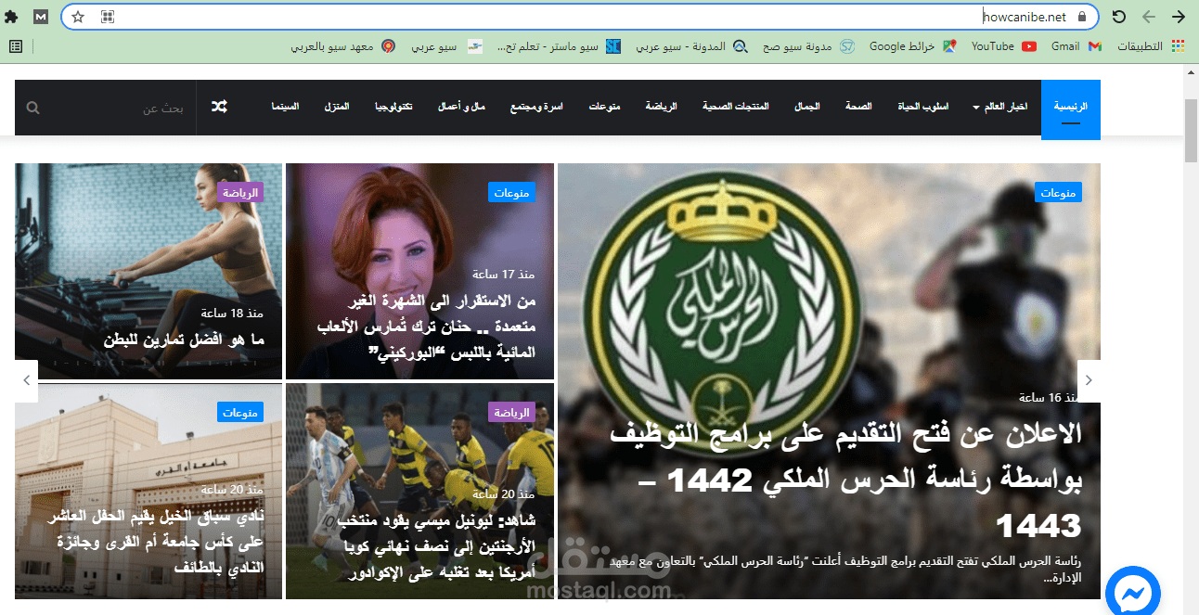Open the المدونة - سيو عربي bookmark
The image size is (1199, 615).
691,45
